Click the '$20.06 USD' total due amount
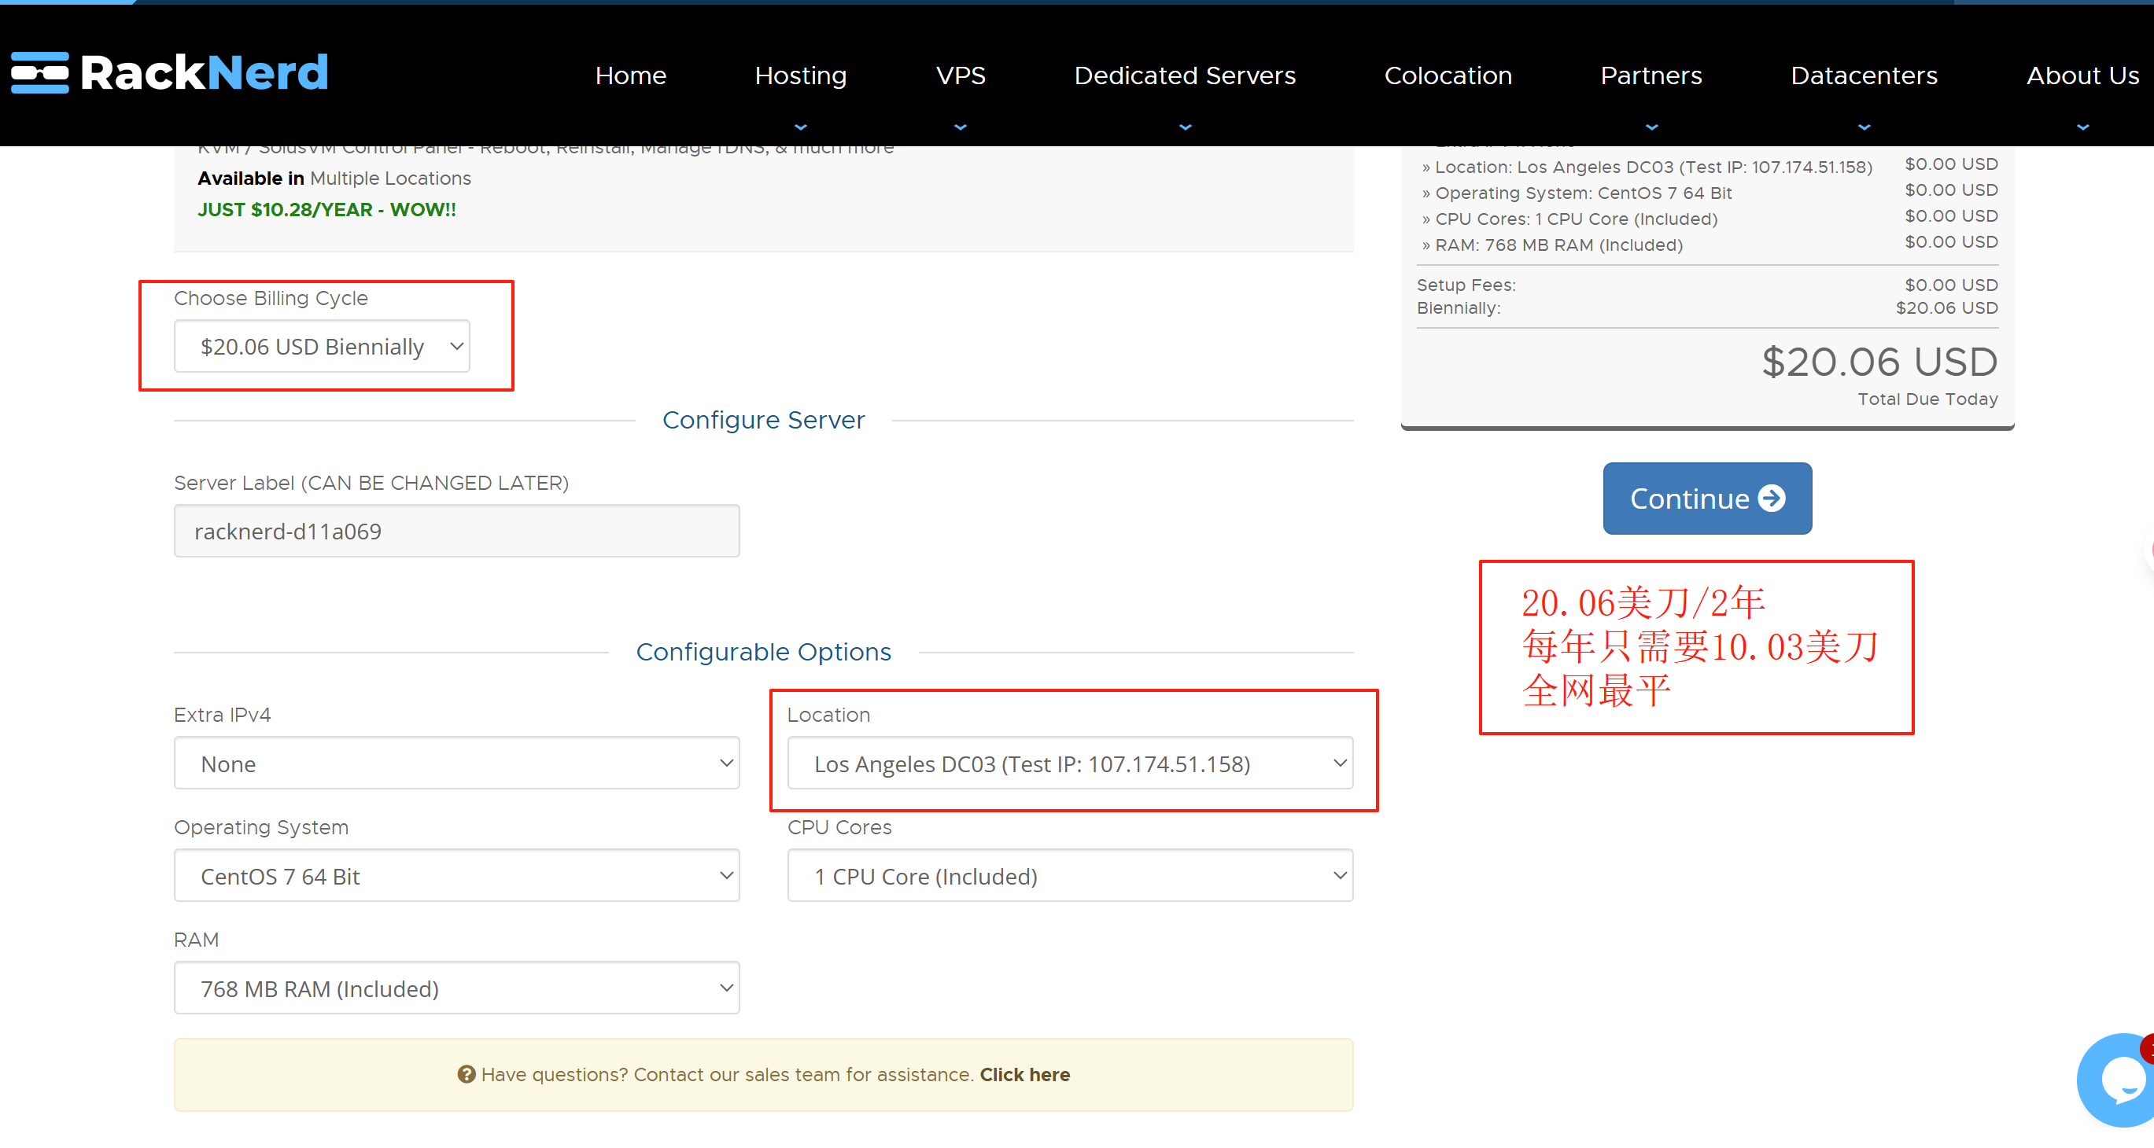 pos(1879,362)
